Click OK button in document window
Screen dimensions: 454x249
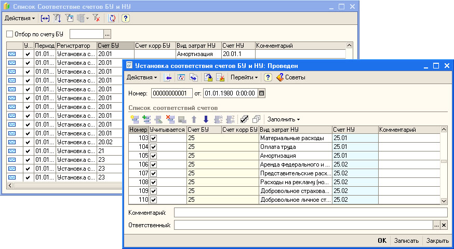click(382, 241)
